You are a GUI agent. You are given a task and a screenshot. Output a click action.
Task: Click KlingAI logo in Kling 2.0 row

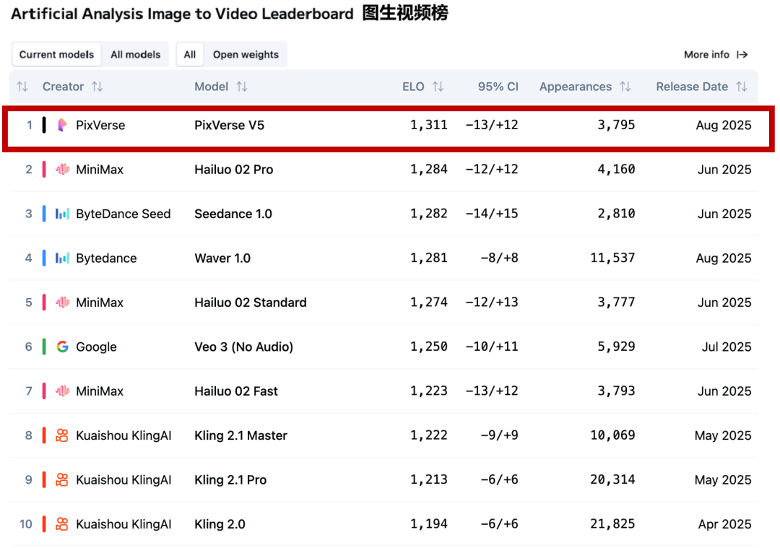pos(62,524)
